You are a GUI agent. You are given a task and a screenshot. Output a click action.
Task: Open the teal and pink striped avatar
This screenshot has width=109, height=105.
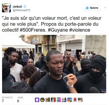[59, 100]
